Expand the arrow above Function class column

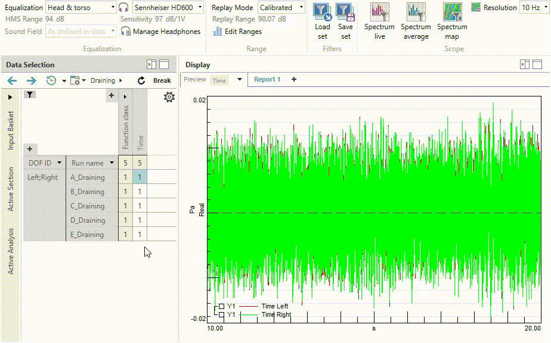pyautogui.click(x=125, y=96)
